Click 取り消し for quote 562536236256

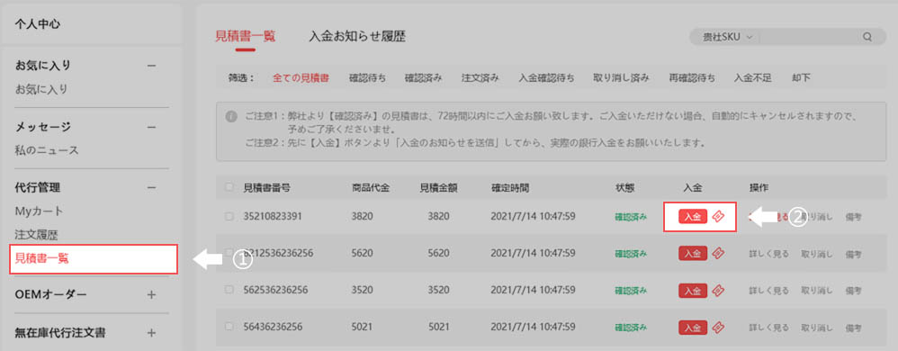point(817,291)
